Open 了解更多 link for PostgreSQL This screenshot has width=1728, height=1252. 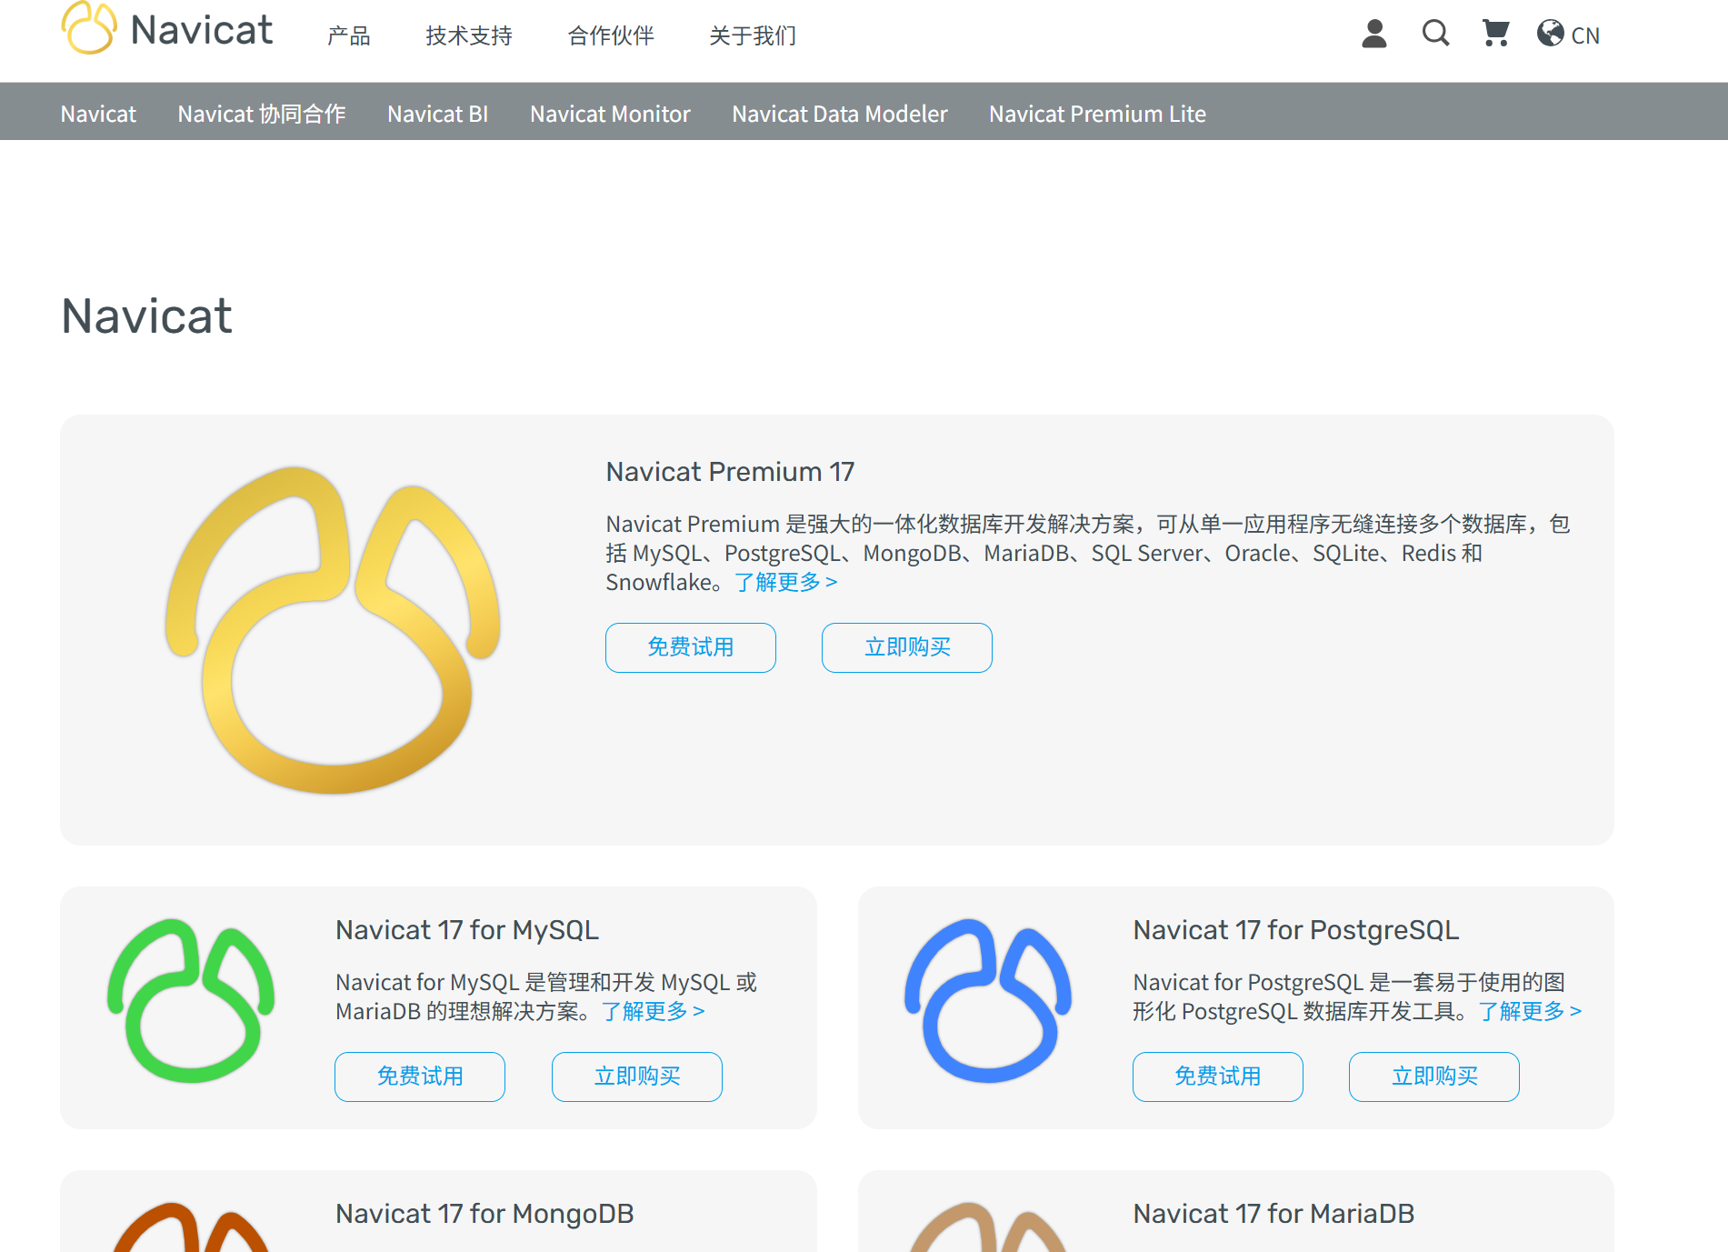pos(1531,1011)
